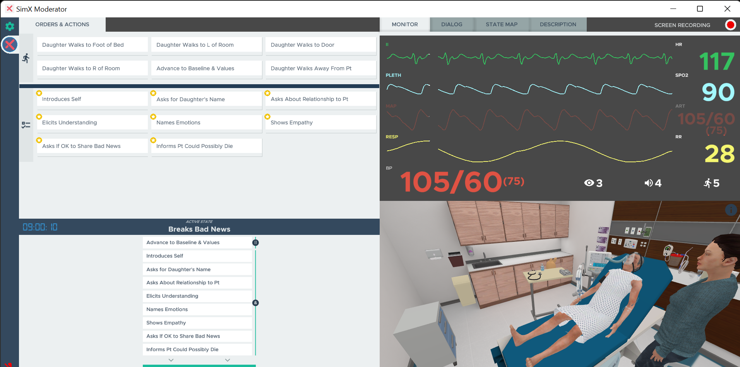Select Shows Empathy in active state list
740x367 pixels.
coord(197,323)
